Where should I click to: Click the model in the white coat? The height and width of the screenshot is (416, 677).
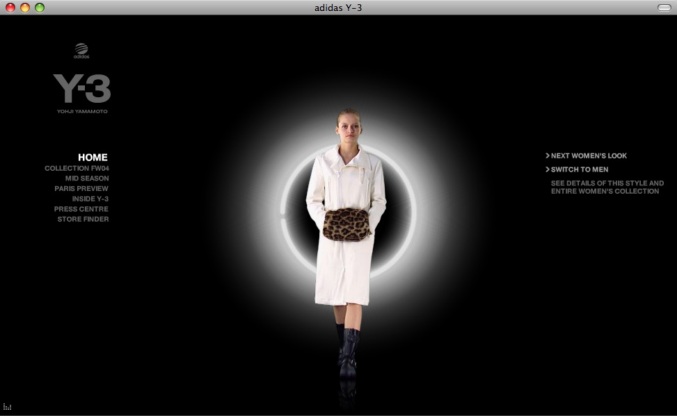pyautogui.click(x=347, y=242)
